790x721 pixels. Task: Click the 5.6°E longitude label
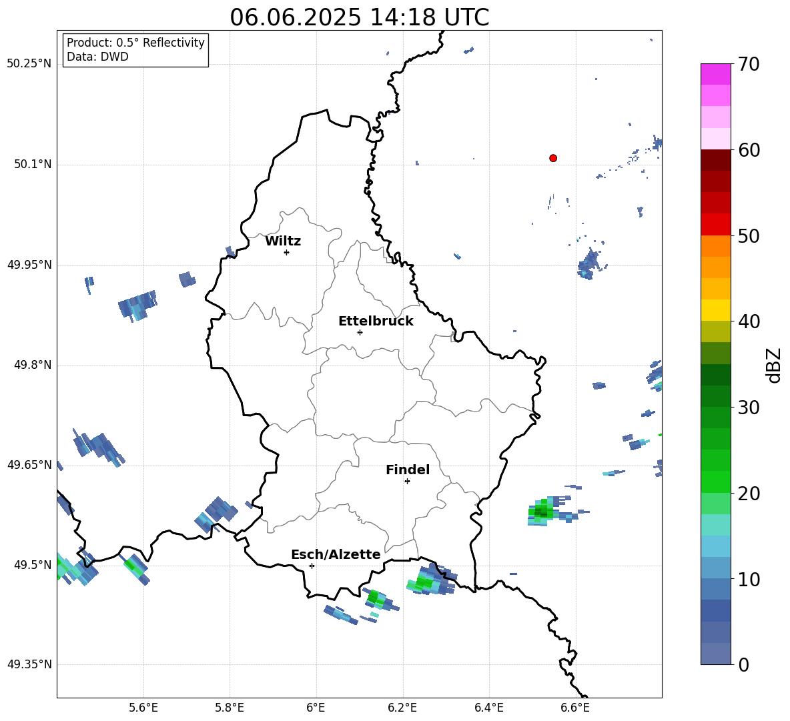(x=143, y=708)
